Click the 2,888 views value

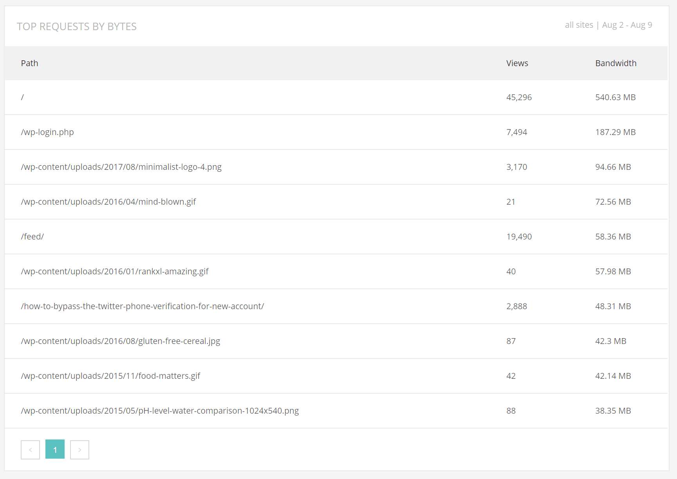(x=516, y=306)
